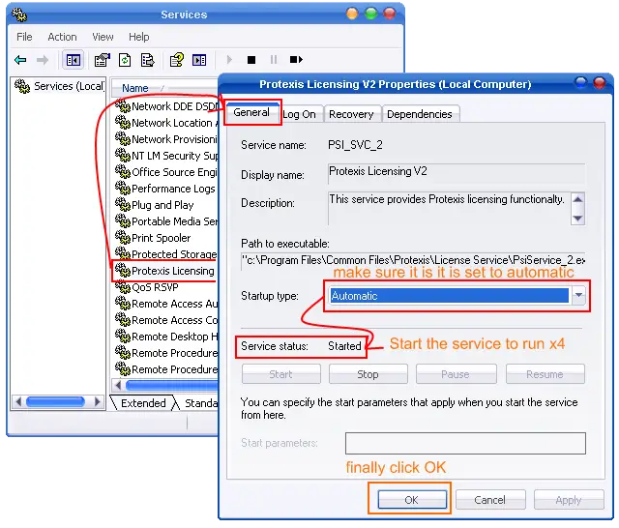The image size is (619, 528).
Task: Switch to the Standard view tab
Action: 201,403
